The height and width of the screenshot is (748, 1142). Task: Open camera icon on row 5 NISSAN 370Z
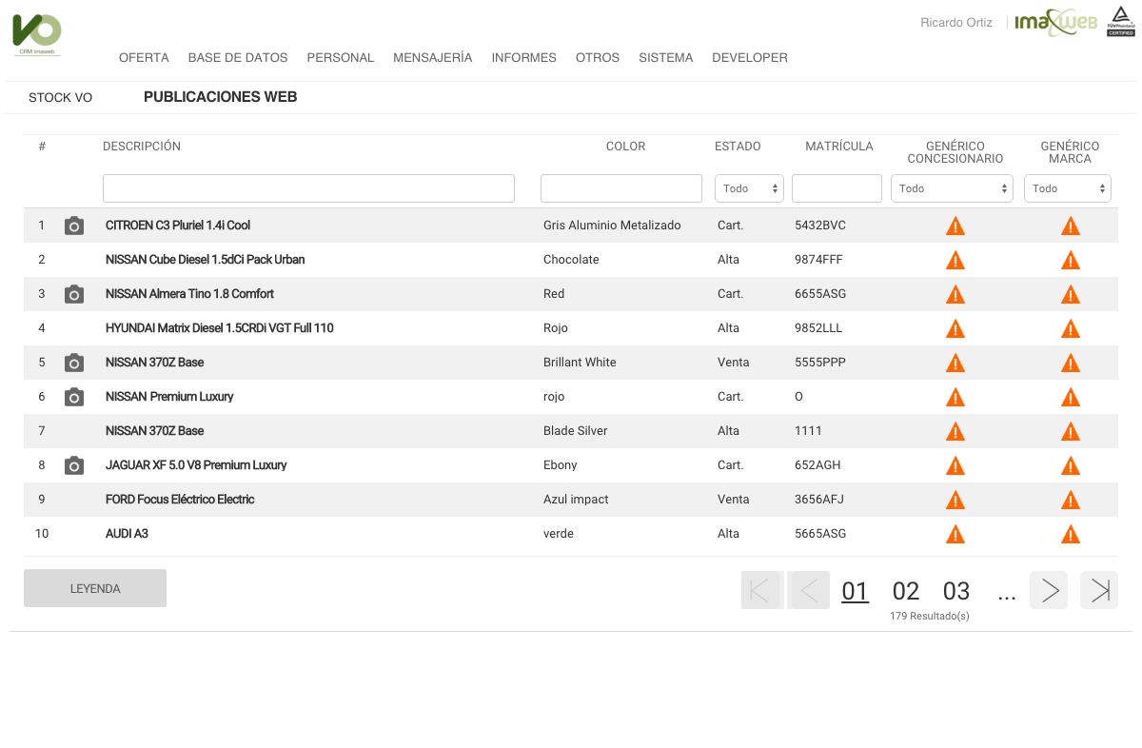pyautogui.click(x=74, y=363)
